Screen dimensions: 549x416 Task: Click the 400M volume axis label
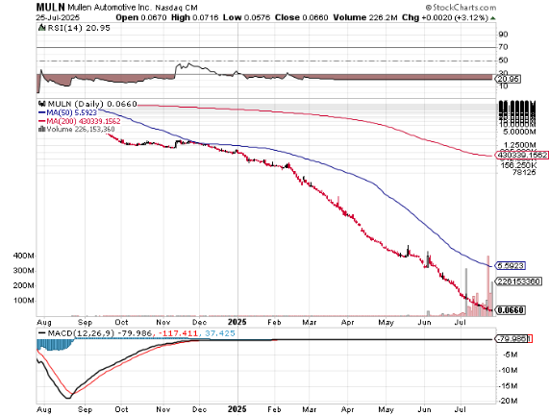pyautogui.click(x=24, y=256)
